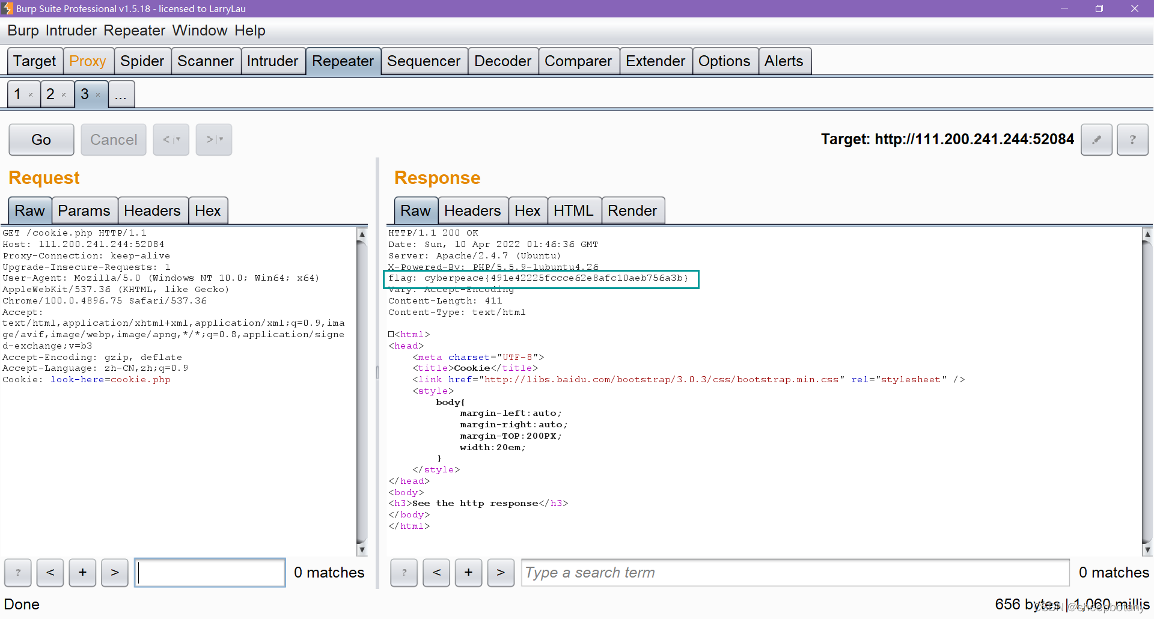The height and width of the screenshot is (619, 1154).
Task: Click the Cookie: look-here=cookie.php line
Action: point(87,380)
